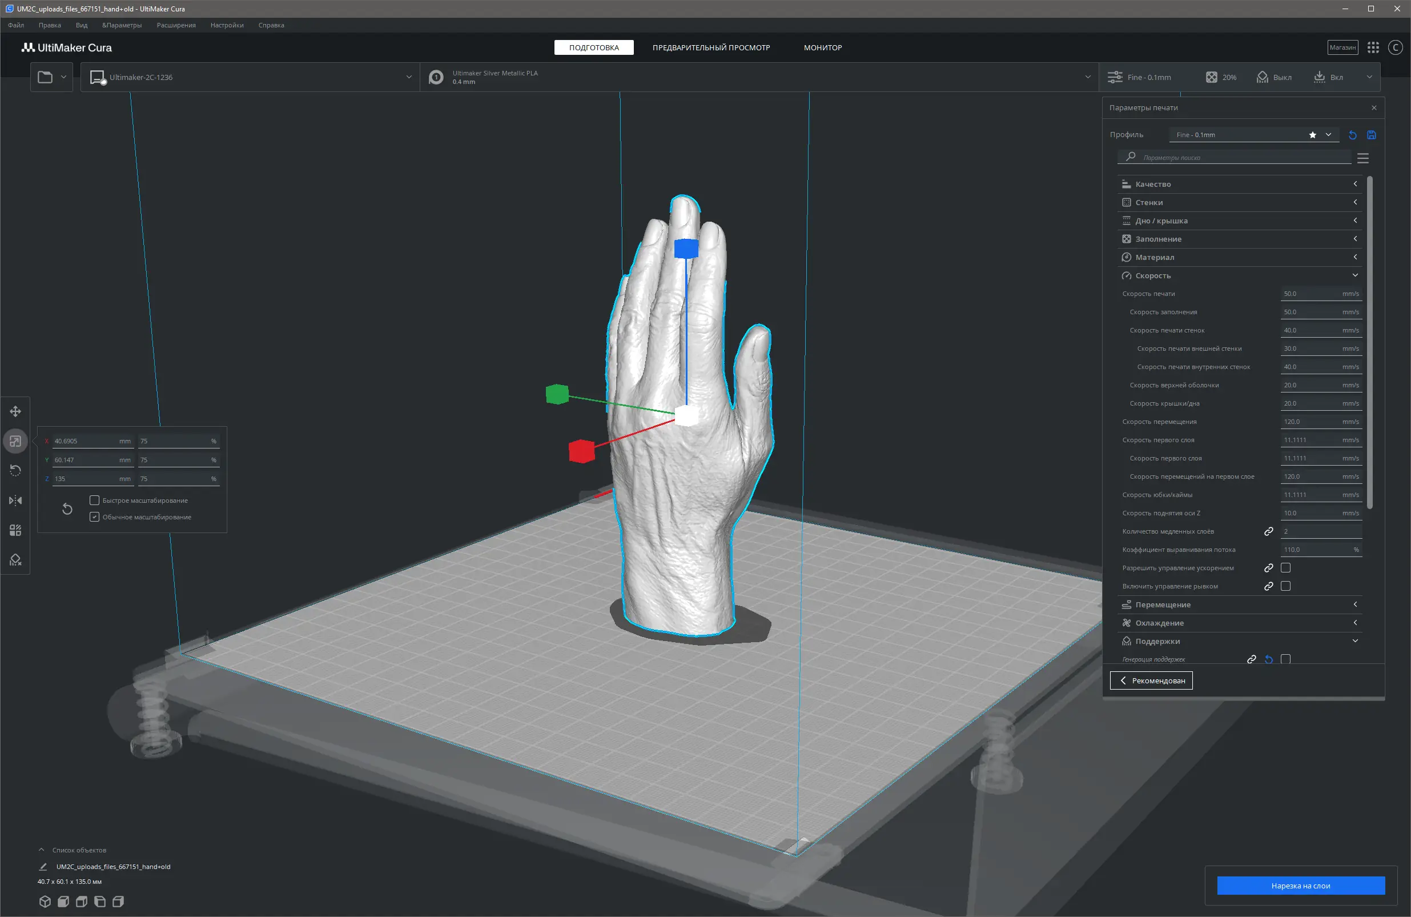Click the Per Model Settings tool icon
The image size is (1411, 917).
pyautogui.click(x=15, y=530)
